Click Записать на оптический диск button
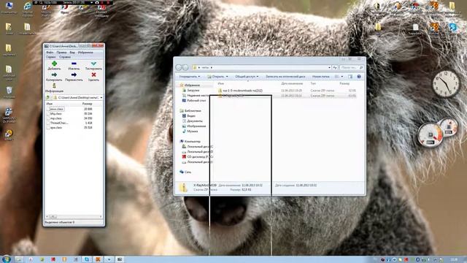 [285, 77]
